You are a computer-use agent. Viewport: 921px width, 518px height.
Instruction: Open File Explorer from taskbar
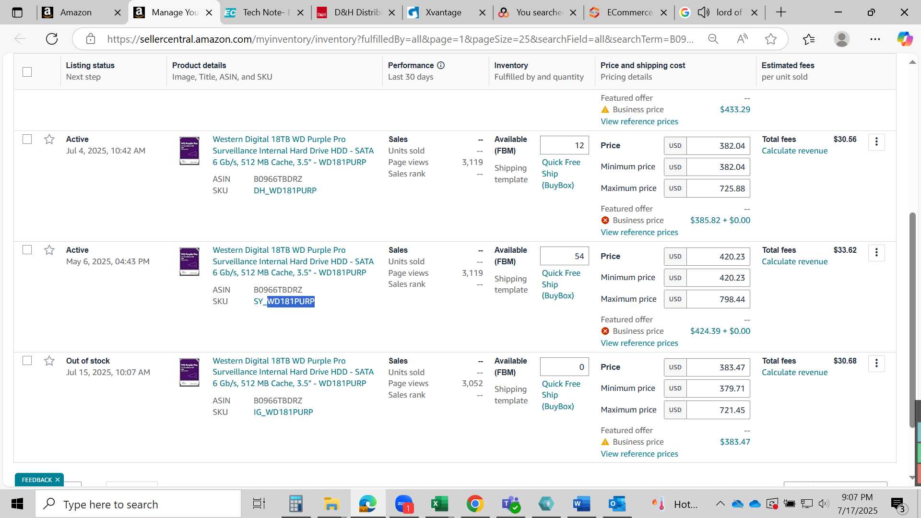331,504
